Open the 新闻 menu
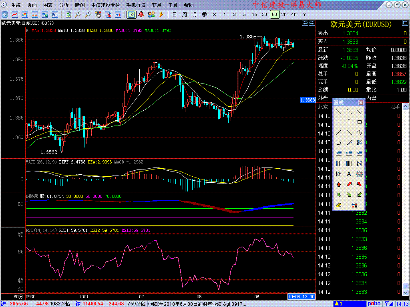Image resolution: width=410 pixels, height=307 pixels. [80, 5]
